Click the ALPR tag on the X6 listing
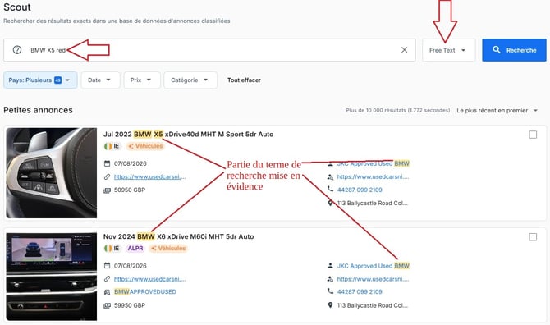Viewport: 550px width, 325px height. tap(135, 248)
